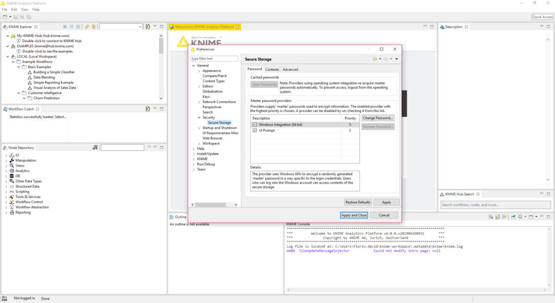Click the KNIME Hub Search input field
Screen dimensions: 555x303
point(495,205)
